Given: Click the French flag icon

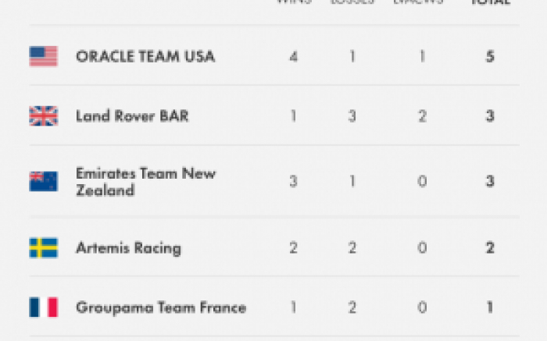Looking at the screenshot, I should click(x=44, y=307).
